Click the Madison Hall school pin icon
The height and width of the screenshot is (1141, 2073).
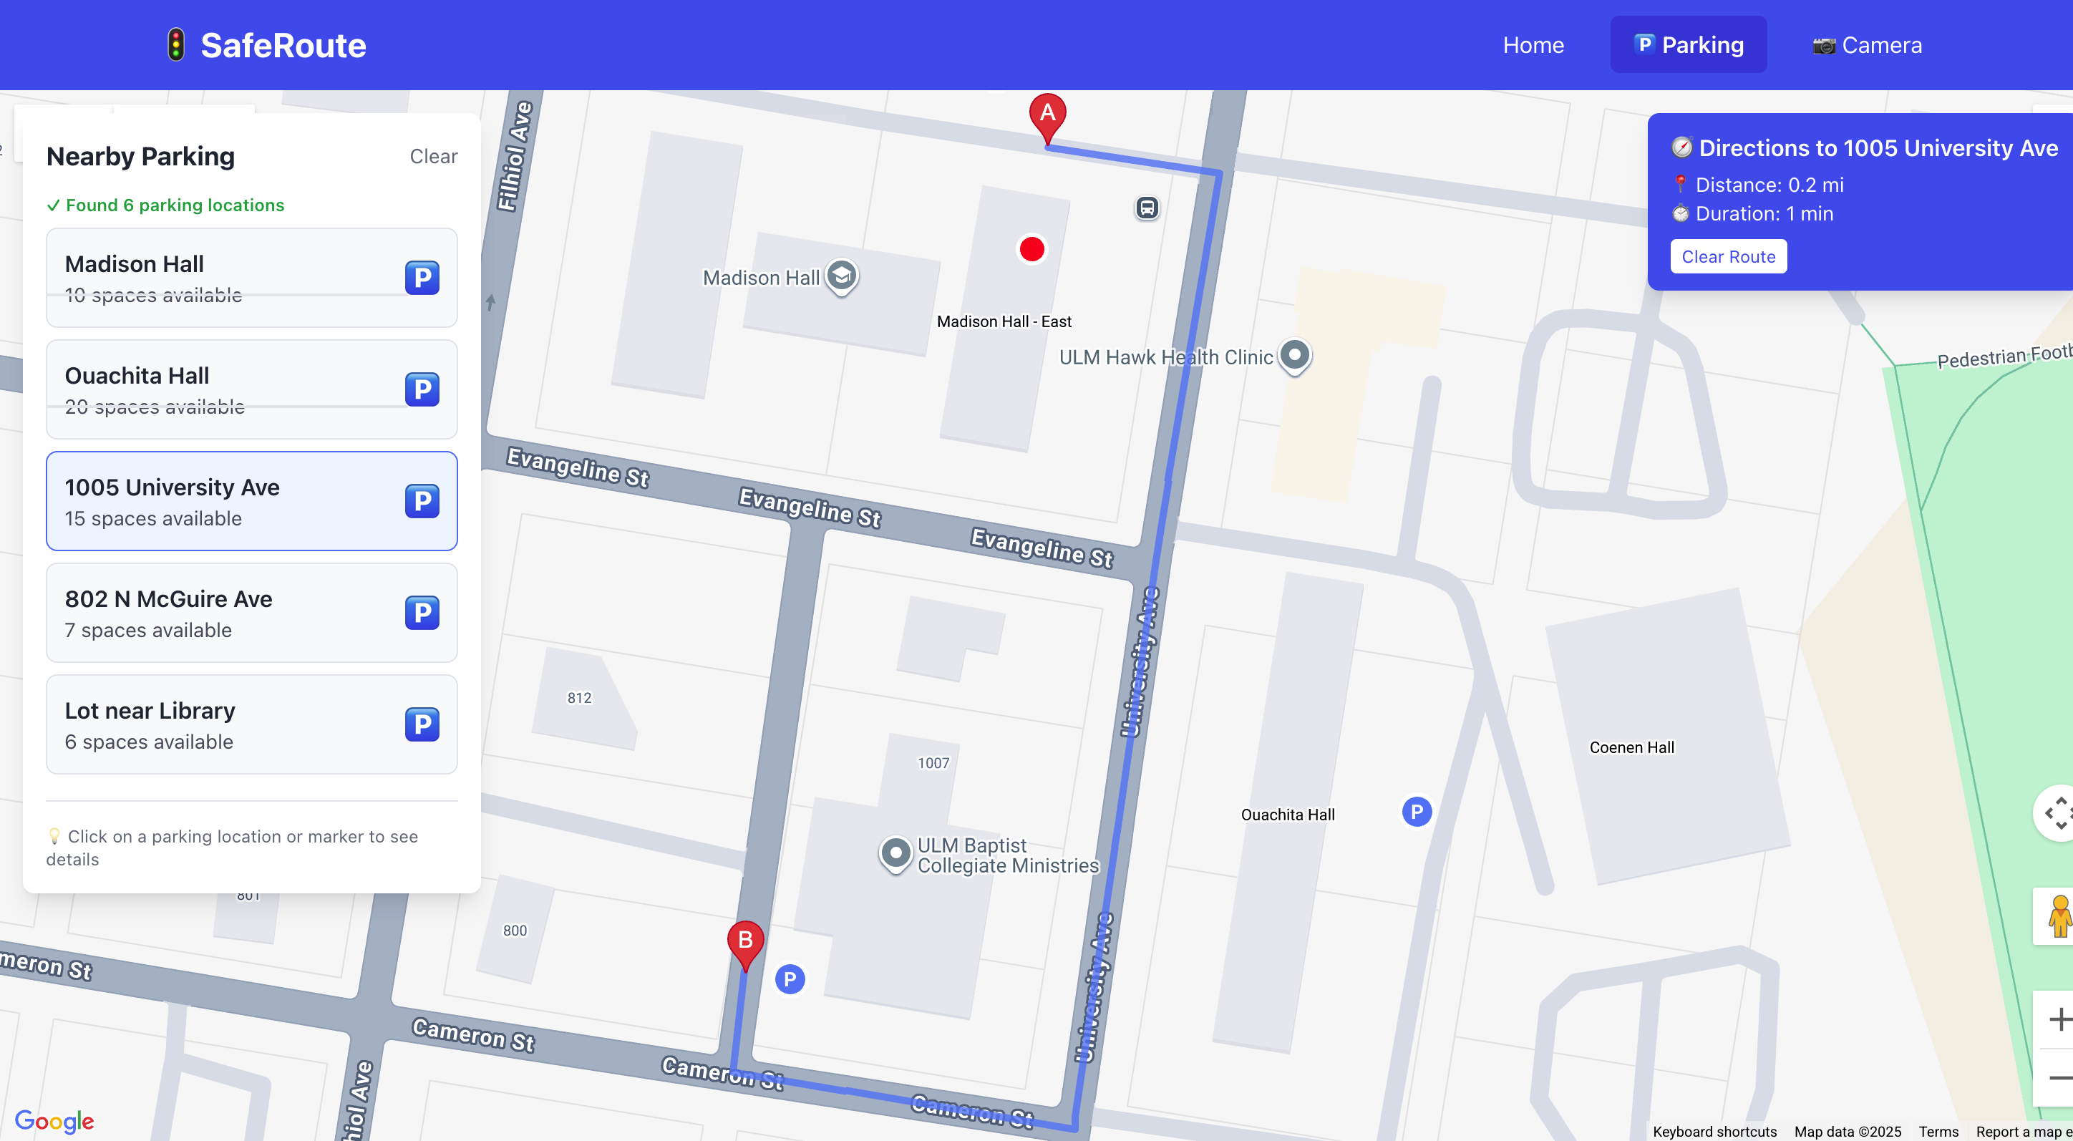coord(842,276)
